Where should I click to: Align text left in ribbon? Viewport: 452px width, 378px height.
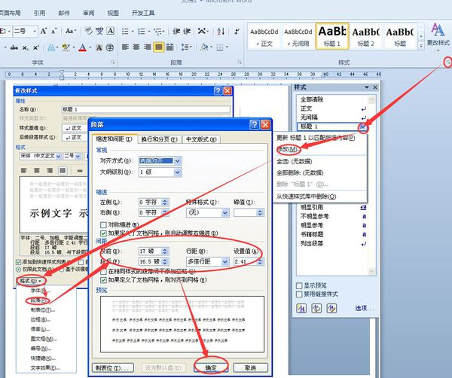pos(125,47)
